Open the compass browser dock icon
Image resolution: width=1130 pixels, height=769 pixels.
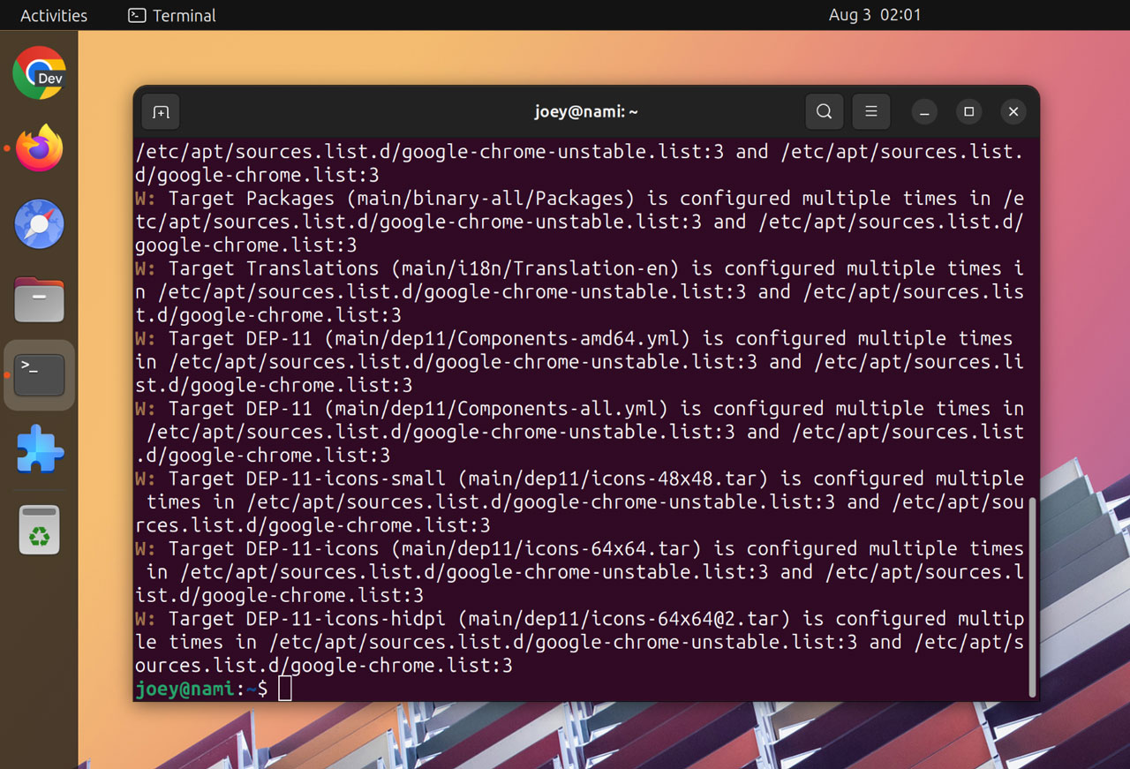pyautogui.click(x=39, y=224)
